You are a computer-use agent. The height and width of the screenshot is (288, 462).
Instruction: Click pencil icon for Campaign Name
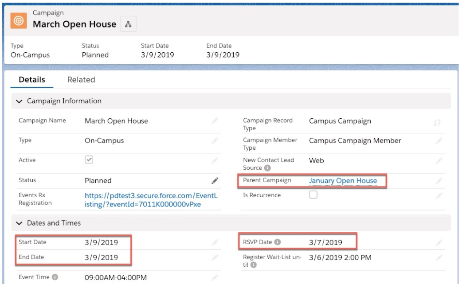tap(215, 121)
